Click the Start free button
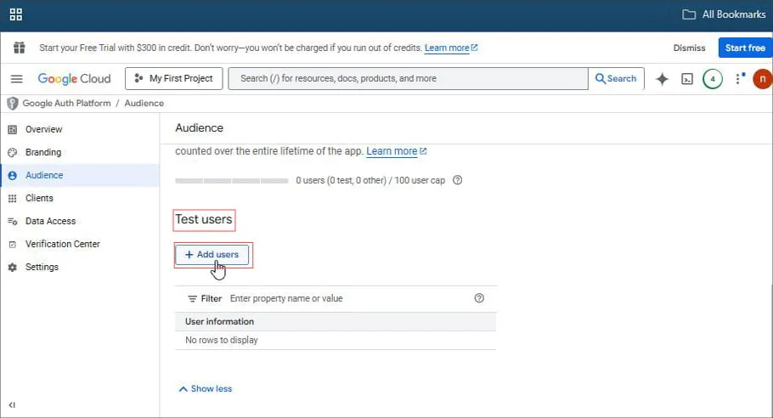The width and height of the screenshot is (773, 418). pyautogui.click(x=744, y=48)
